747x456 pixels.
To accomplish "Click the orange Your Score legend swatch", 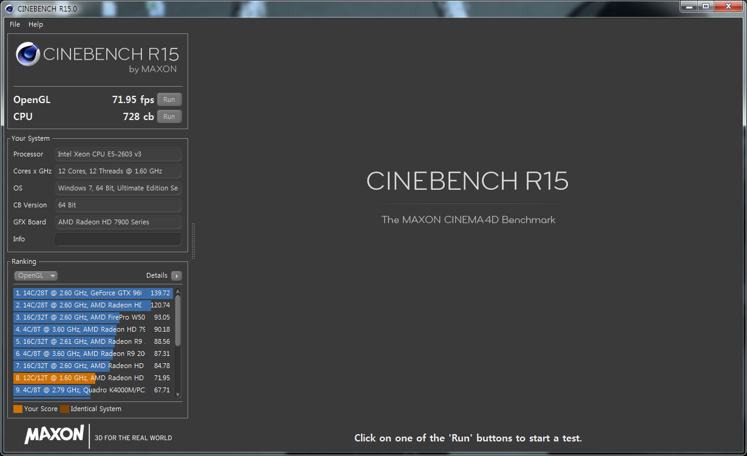I will coord(18,409).
